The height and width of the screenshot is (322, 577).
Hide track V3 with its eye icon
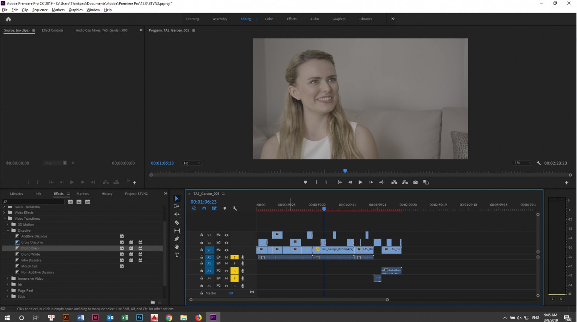pyautogui.click(x=227, y=235)
